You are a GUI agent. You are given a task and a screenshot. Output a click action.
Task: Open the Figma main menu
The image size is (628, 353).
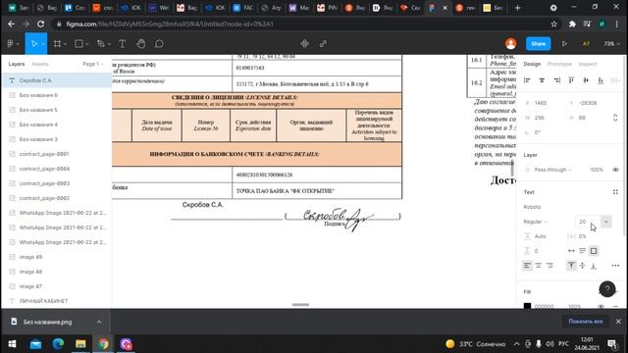11,43
